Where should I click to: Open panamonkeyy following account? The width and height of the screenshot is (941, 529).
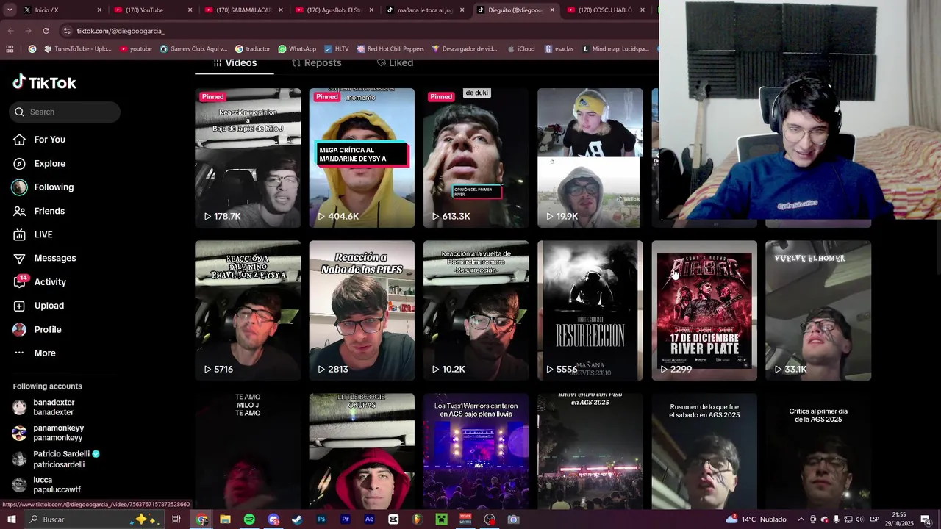58,433
